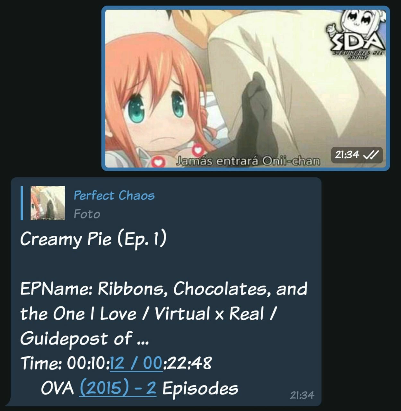Click the 'Jamás entrará Onii-chan' subtitle text
401x411 pixels.
point(248,161)
